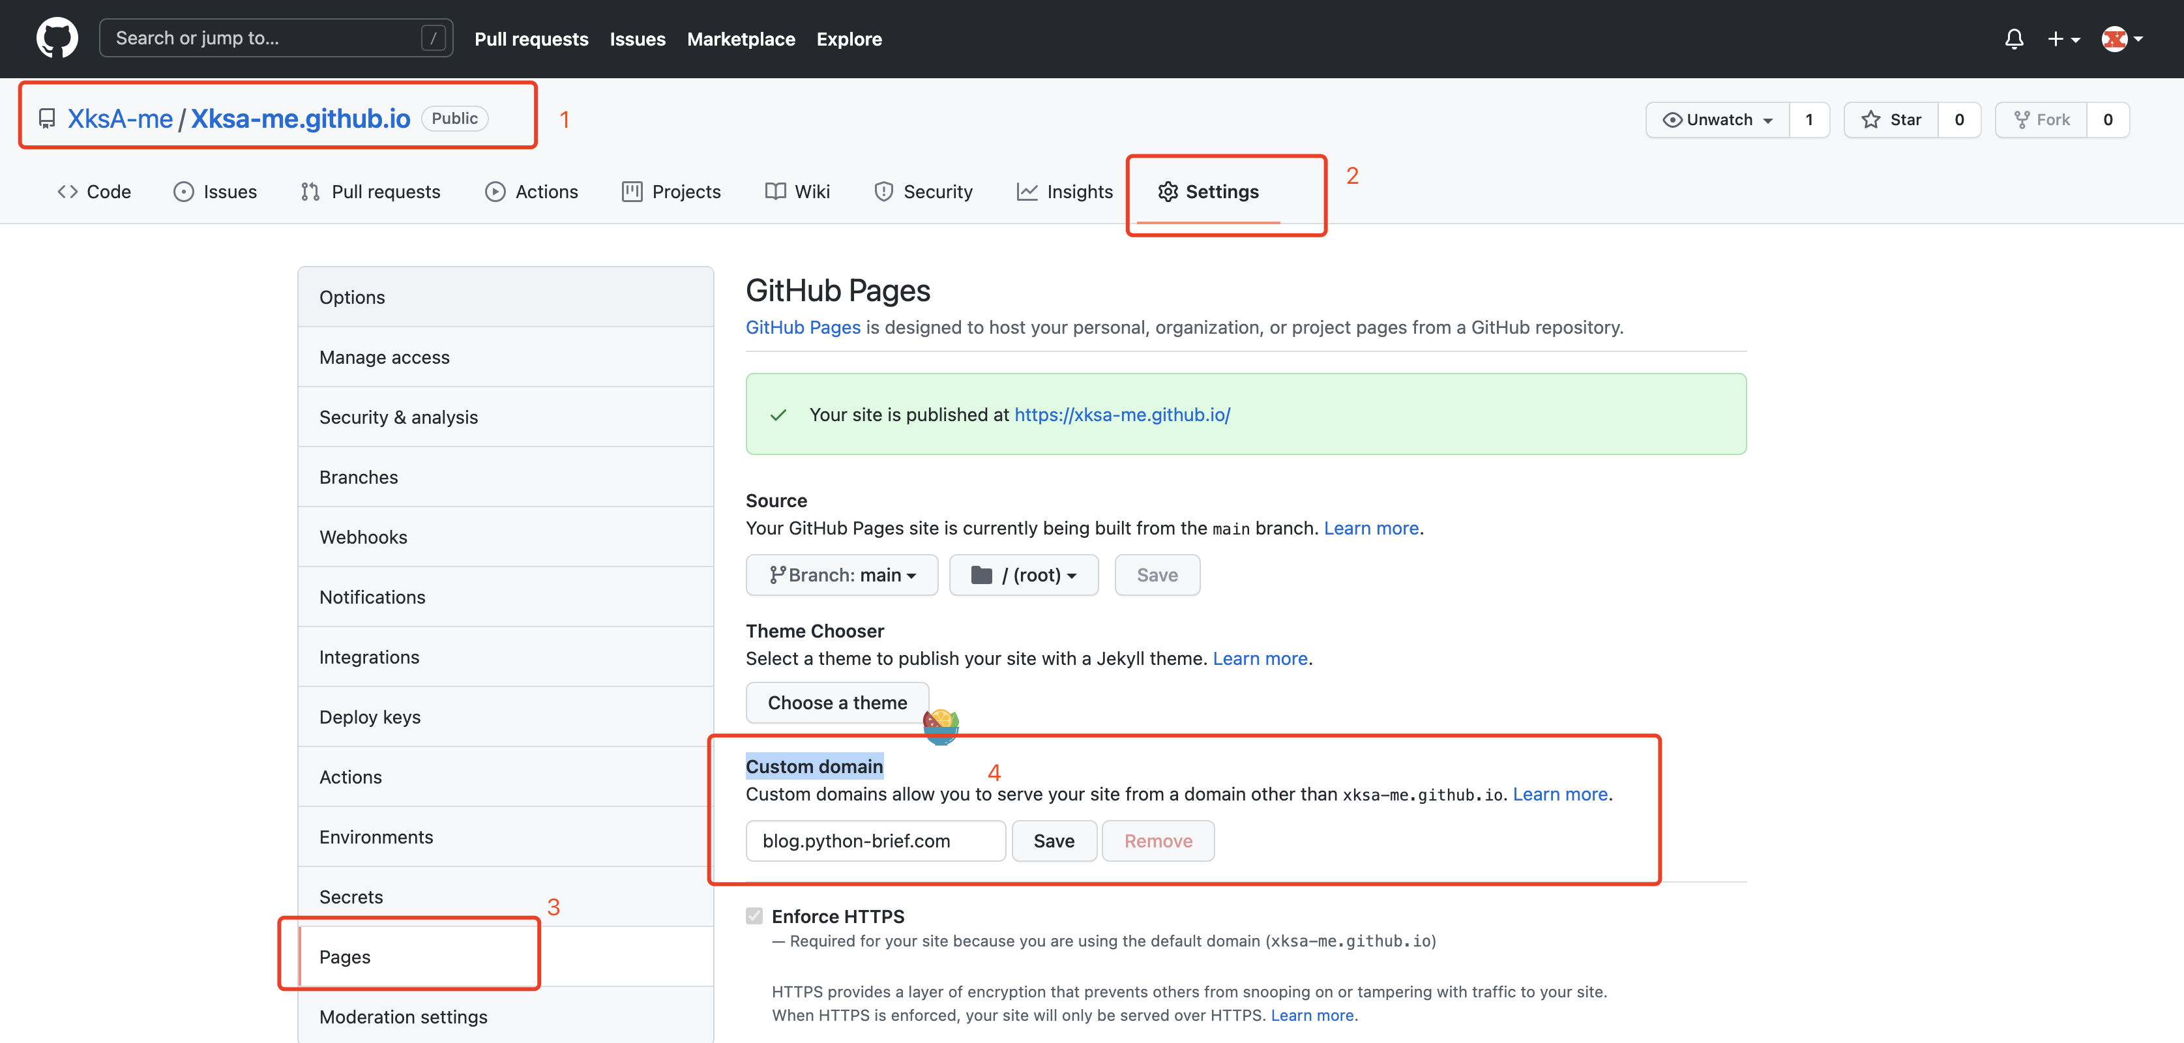The height and width of the screenshot is (1043, 2184).
Task: Click the repository book icon
Action: click(48, 119)
